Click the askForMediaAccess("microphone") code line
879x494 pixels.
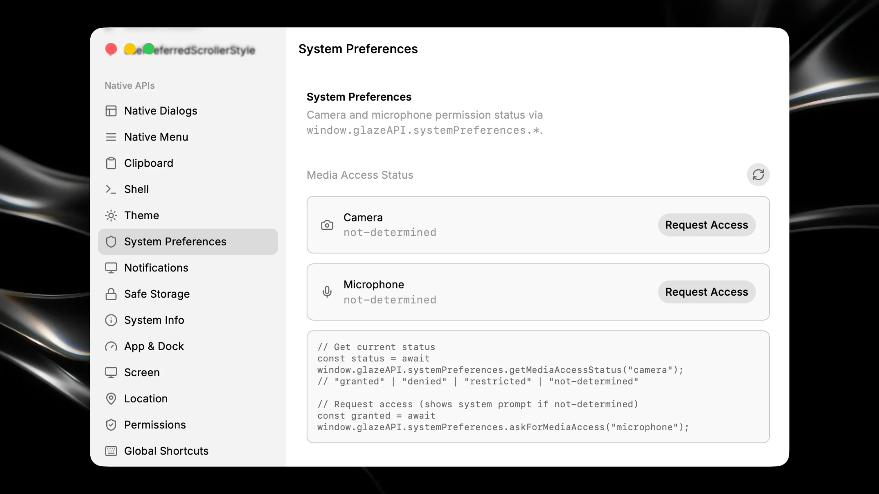tap(503, 427)
